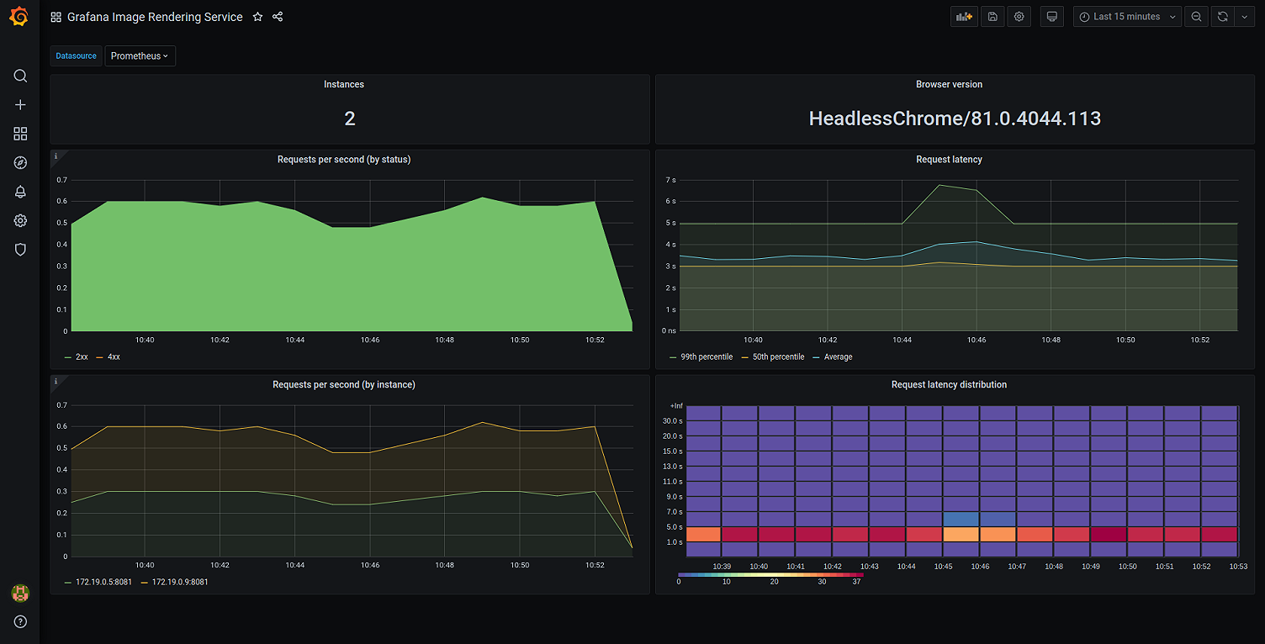This screenshot has width=1265, height=644.
Task: Click the Add panel button
Action: click(x=964, y=17)
